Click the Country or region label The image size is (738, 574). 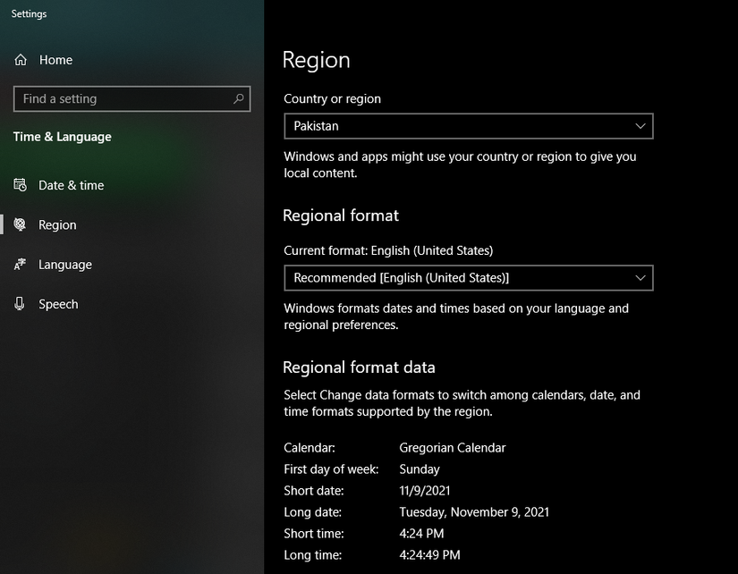(x=332, y=99)
